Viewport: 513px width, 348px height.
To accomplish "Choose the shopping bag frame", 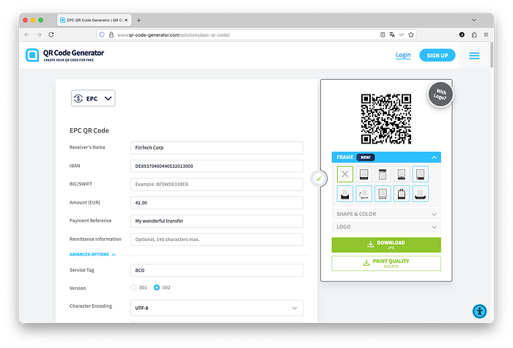I will tap(402, 193).
